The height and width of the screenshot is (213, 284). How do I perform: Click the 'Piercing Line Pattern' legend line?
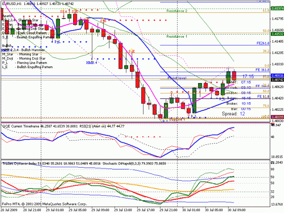(25, 63)
